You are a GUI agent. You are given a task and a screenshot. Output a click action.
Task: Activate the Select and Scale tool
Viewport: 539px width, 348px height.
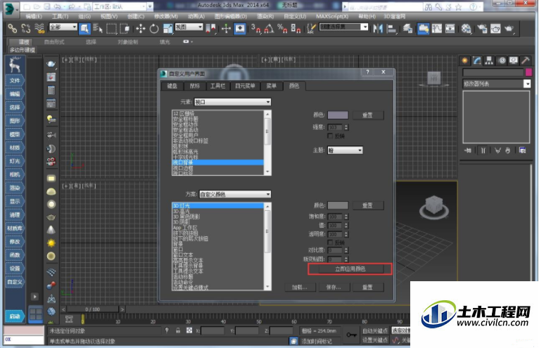167,29
